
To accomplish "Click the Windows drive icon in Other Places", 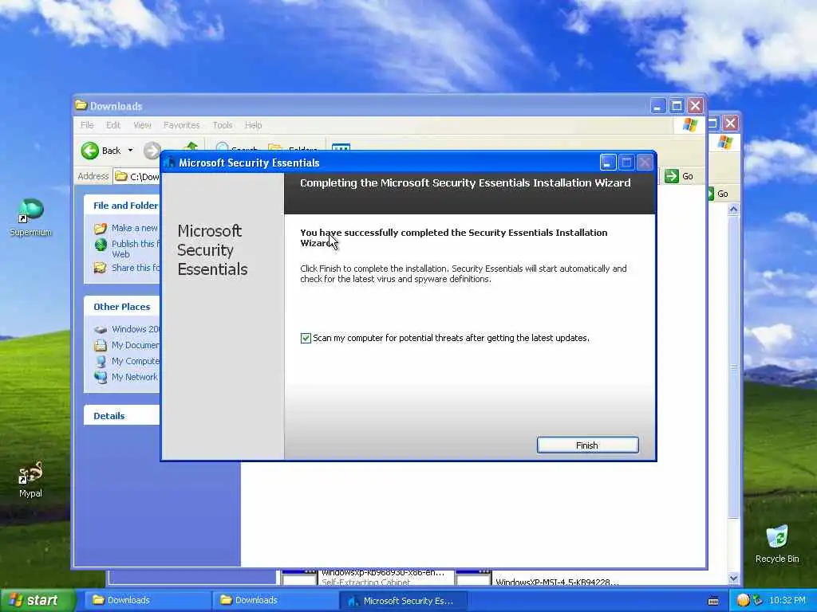I will pos(101,329).
